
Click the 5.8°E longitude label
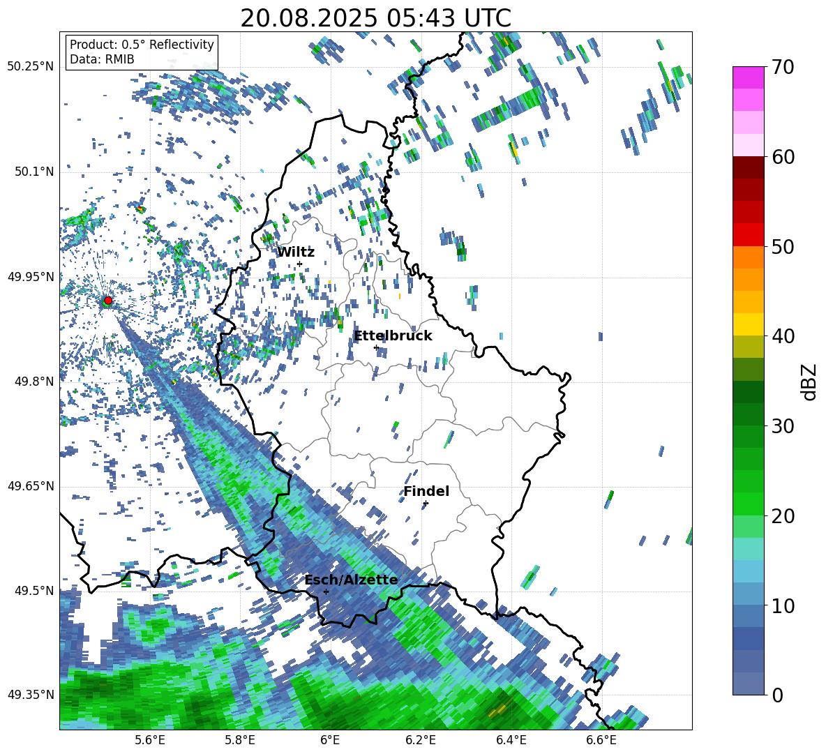coord(240,740)
